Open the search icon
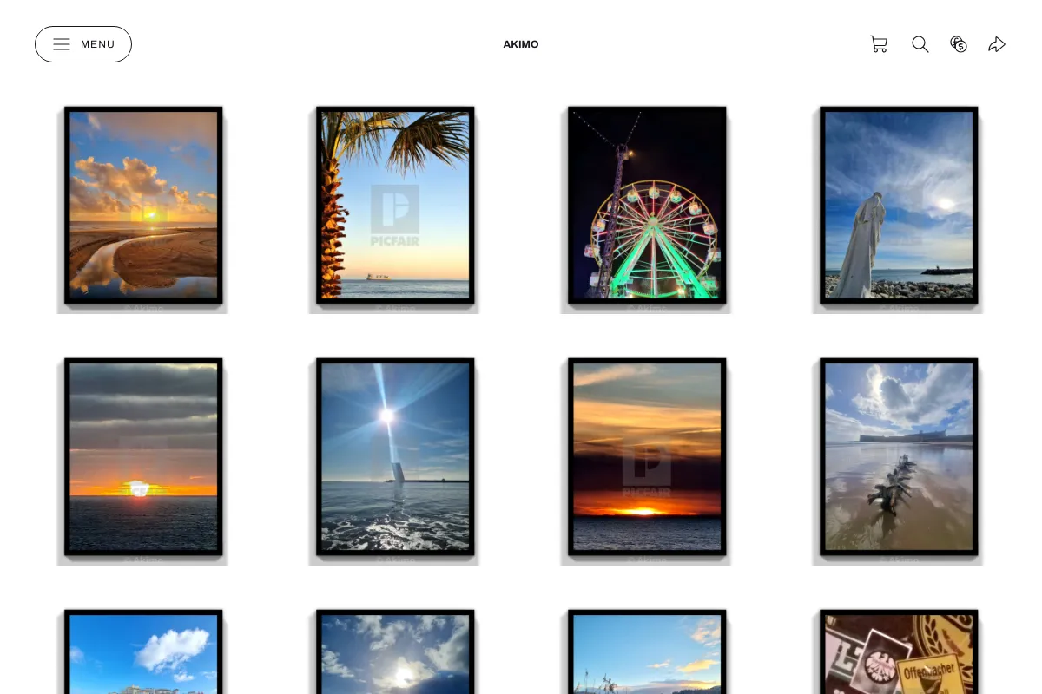Image resolution: width=1042 pixels, height=694 pixels. point(920,44)
